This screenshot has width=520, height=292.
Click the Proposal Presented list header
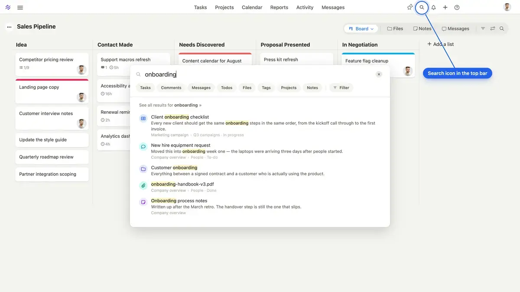[285, 45]
